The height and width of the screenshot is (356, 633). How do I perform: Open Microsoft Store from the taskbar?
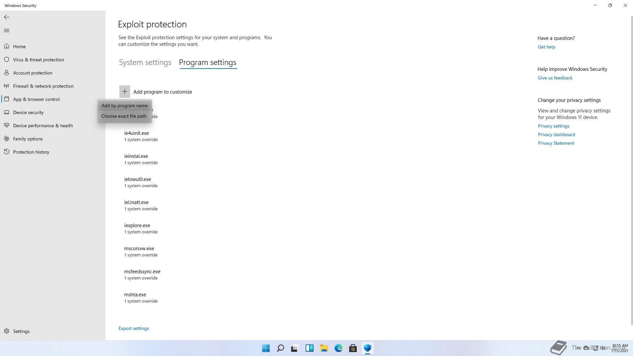pyautogui.click(x=353, y=348)
